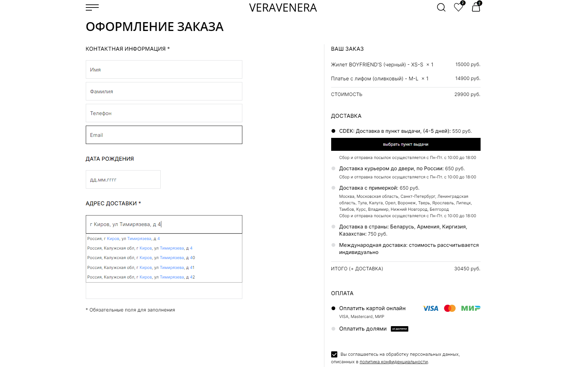Select suggestion ending with д 40
Screen dimensions: 565x367
tap(141, 258)
